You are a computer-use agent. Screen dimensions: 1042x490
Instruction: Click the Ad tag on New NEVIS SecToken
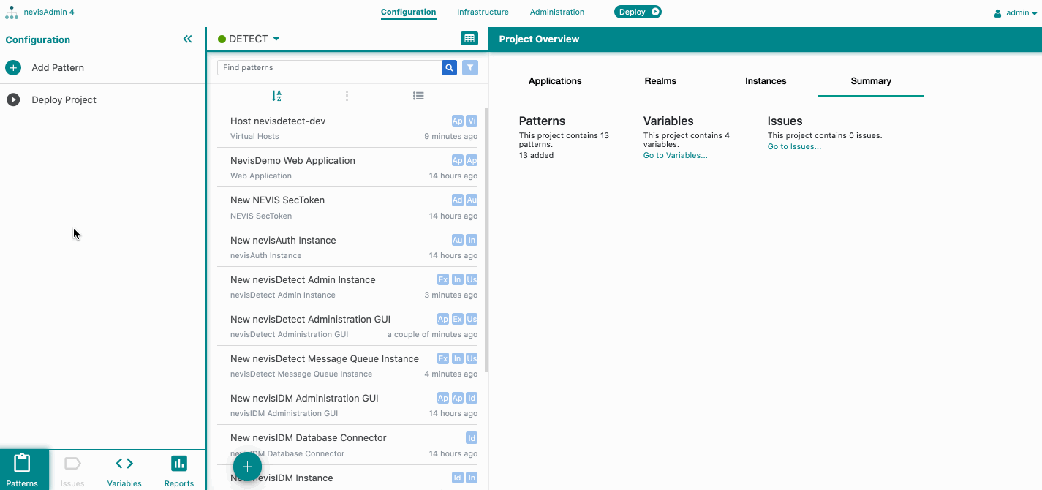pyautogui.click(x=457, y=200)
